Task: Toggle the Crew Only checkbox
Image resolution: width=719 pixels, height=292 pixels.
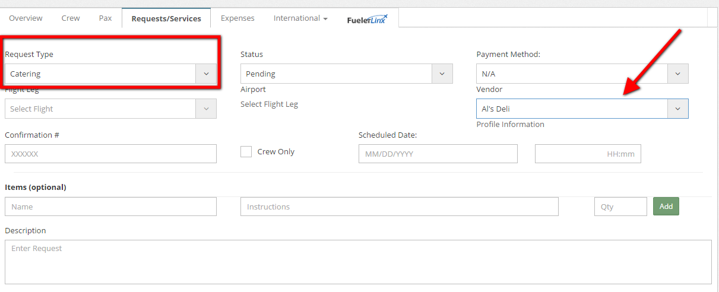Action: (246, 151)
